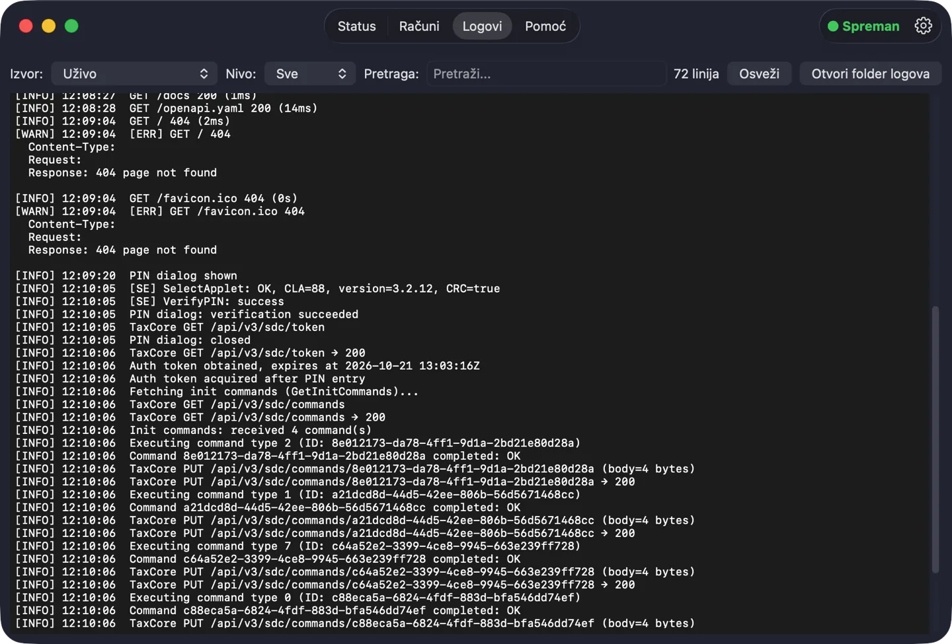Click log line 'GET /openapi.yaml 200 (14ms)'
This screenshot has height=644, width=952.
pyautogui.click(x=167, y=108)
